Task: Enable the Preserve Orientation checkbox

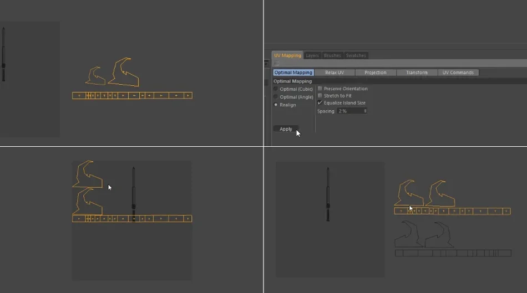Action: click(x=320, y=89)
